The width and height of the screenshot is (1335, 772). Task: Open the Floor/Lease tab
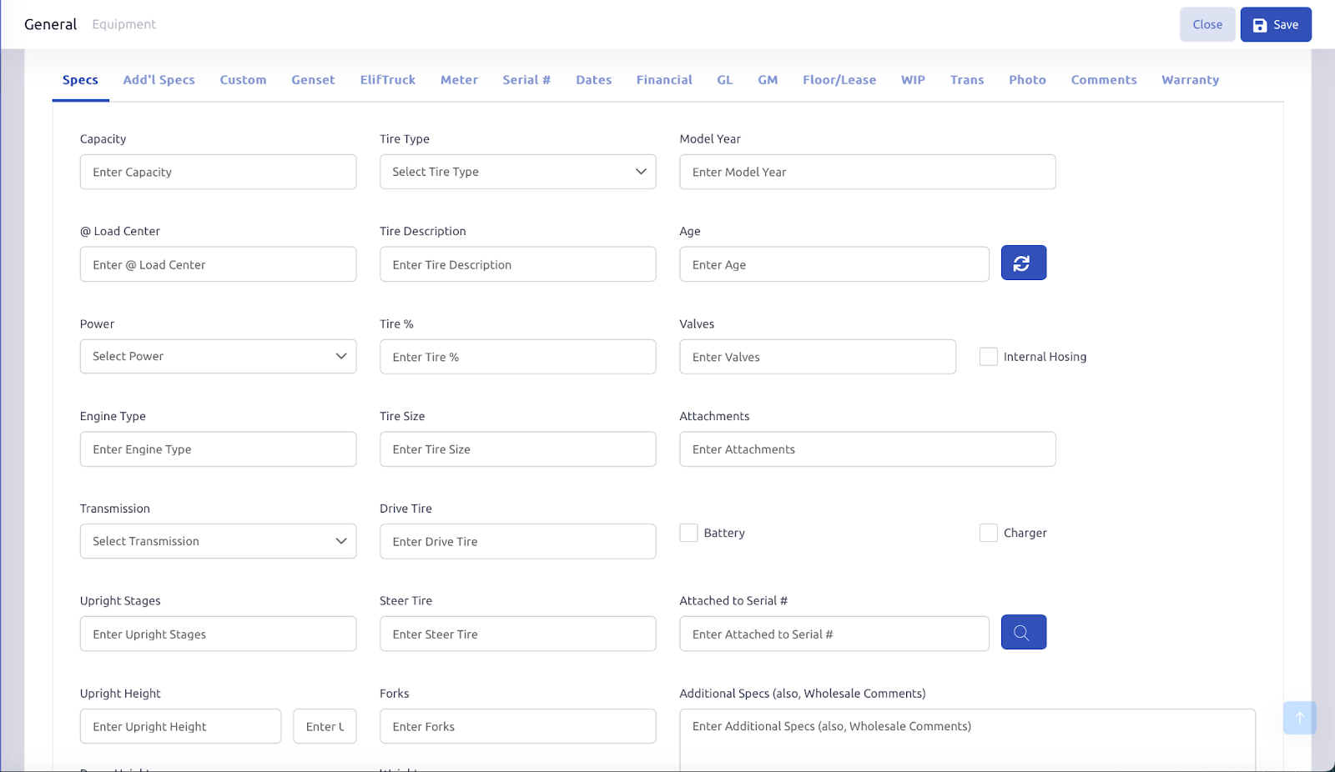pos(839,80)
